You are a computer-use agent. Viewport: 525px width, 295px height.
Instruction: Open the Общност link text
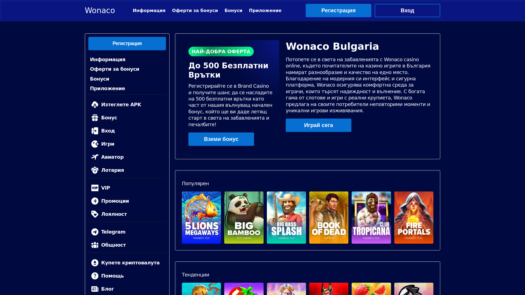tap(113, 245)
